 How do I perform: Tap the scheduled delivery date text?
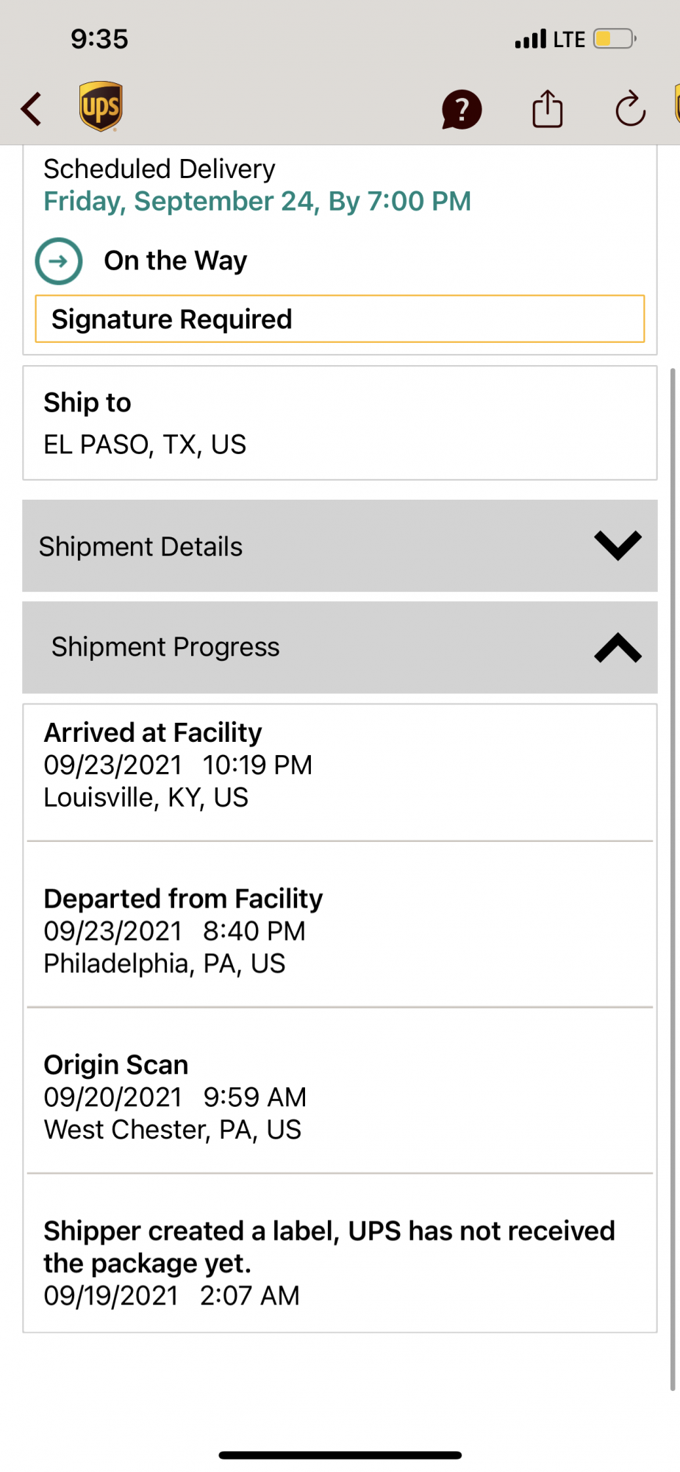click(x=257, y=202)
